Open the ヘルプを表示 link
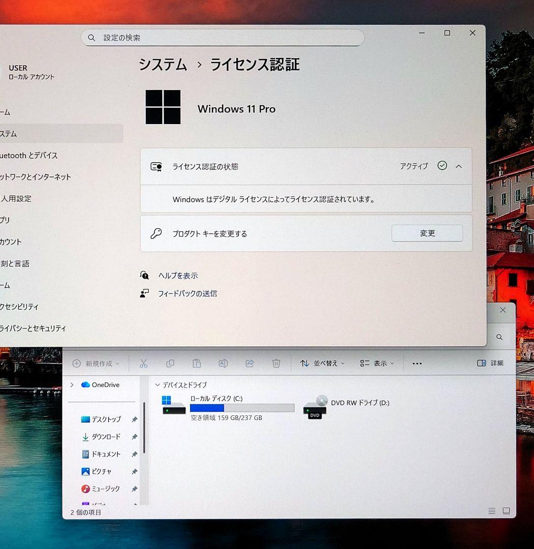The image size is (534, 549). [x=179, y=275]
